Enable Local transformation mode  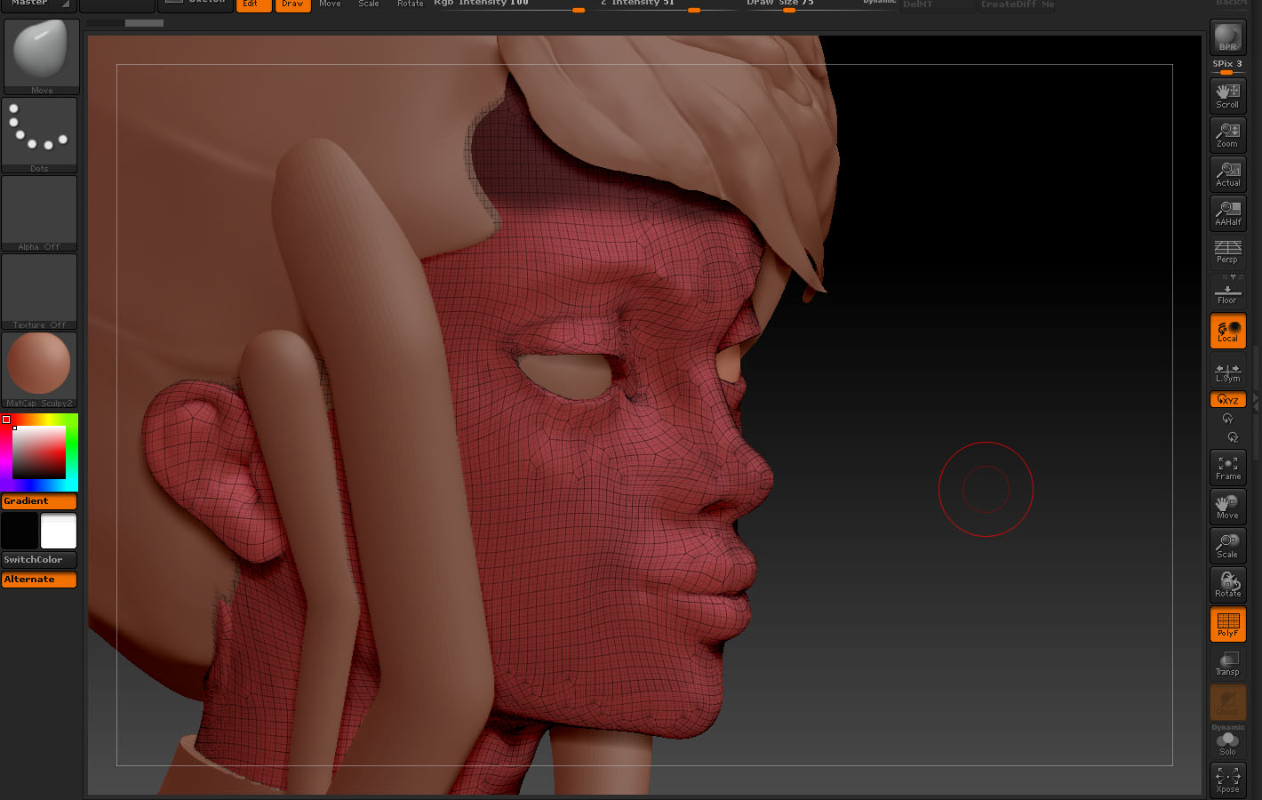[1227, 331]
